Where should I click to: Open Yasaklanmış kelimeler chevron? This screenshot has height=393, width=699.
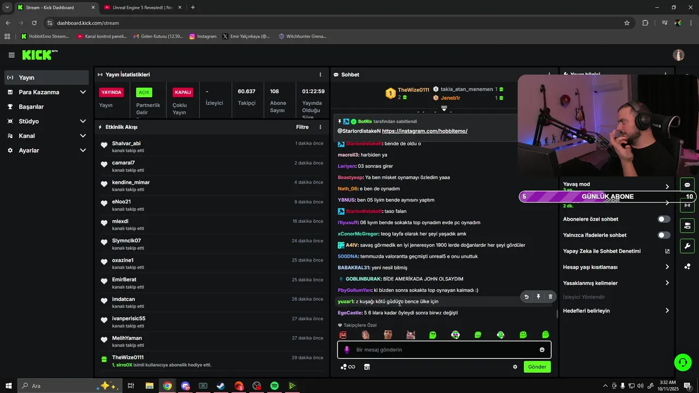(667, 283)
